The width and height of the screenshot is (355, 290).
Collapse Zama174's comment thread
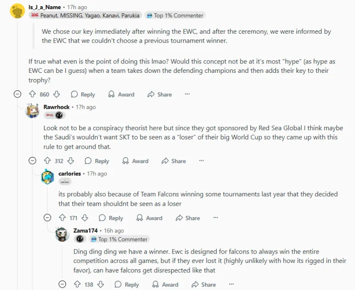pyautogui.click(x=62, y=284)
